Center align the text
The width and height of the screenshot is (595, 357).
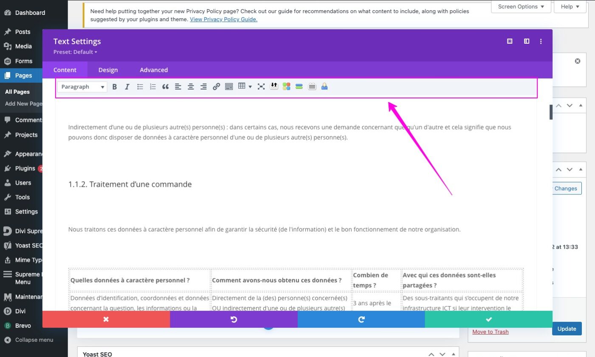(x=191, y=87)
